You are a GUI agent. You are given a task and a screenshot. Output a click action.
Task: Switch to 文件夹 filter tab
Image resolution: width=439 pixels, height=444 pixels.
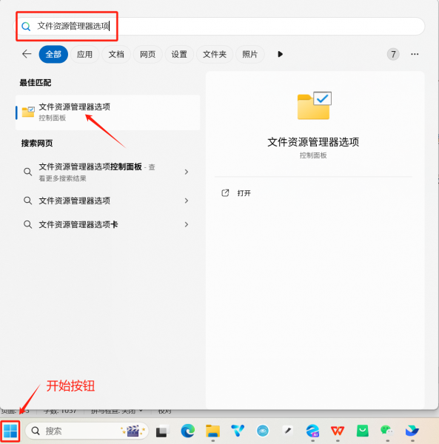tap(215, 54)
